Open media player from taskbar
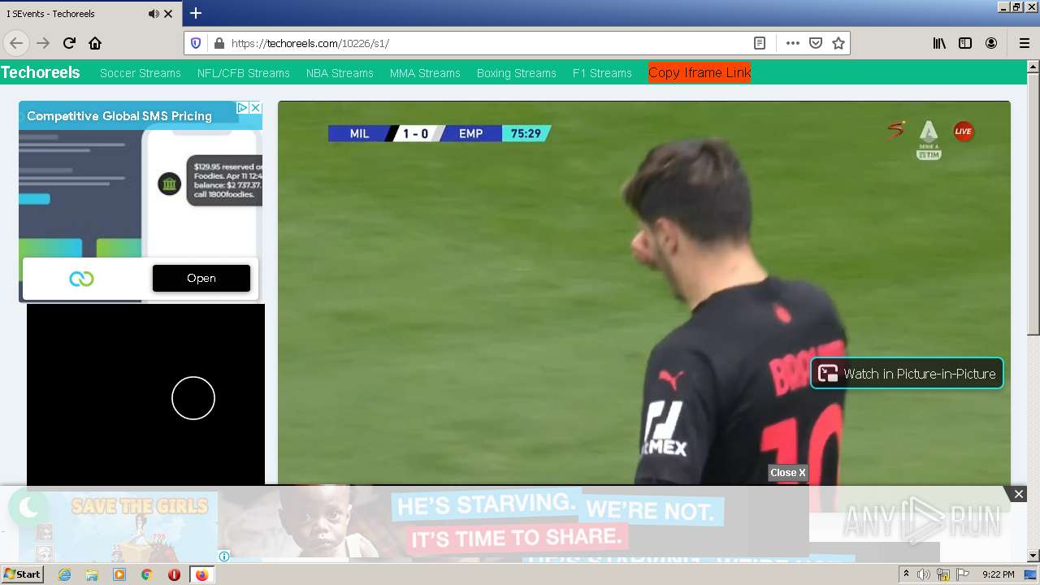This screenshot has width=1040, height=585. 119,574
